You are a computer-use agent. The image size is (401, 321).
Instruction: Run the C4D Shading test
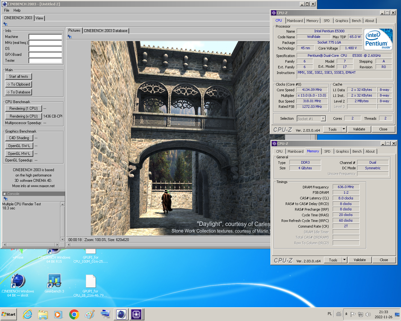point(19,138)
